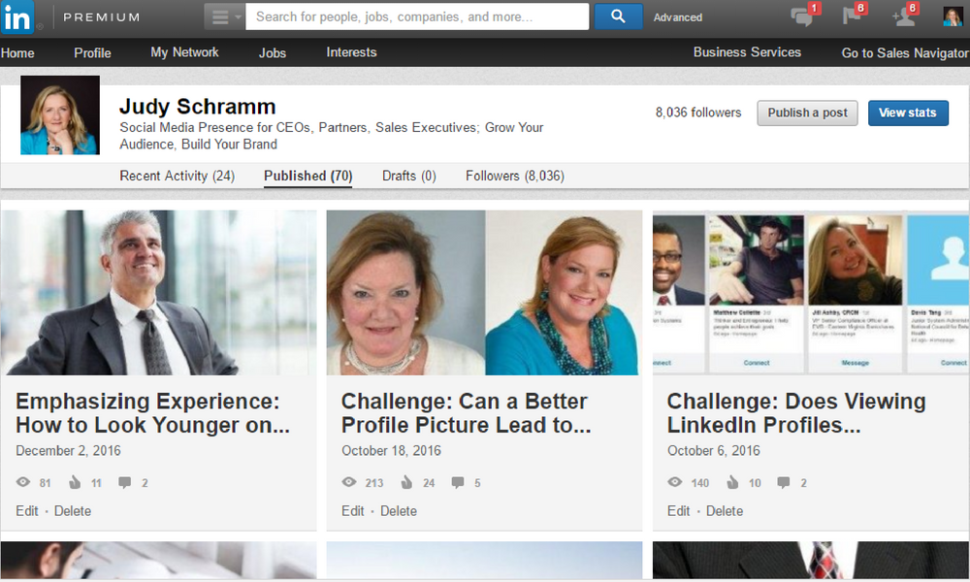The image size is (970, 582).
Task: Open post Challenge: Can a Better Profile Picture
Action: coord(467,413)
